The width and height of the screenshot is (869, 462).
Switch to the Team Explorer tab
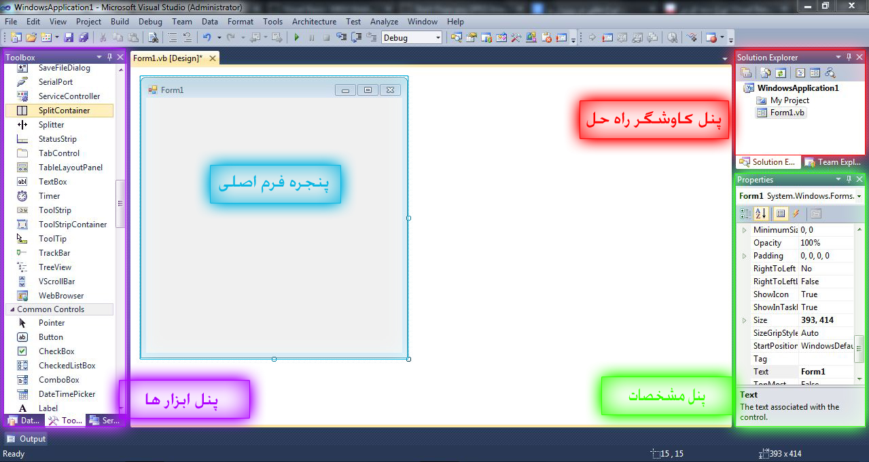[834, 162]
